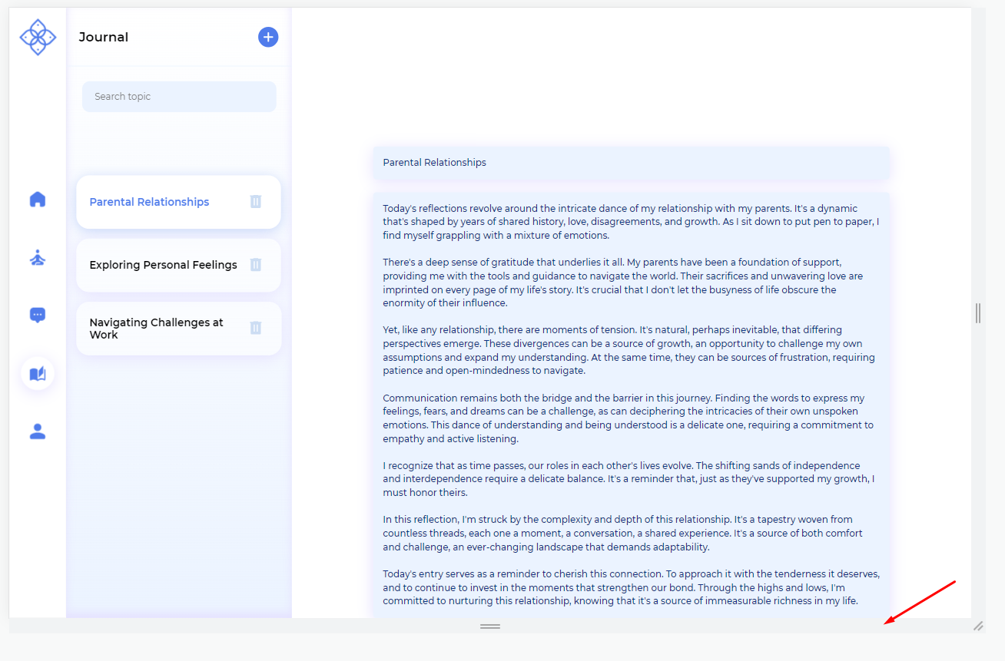Select the Journal book icon in sidebar

pyautogui.click(x=37, y=373)
